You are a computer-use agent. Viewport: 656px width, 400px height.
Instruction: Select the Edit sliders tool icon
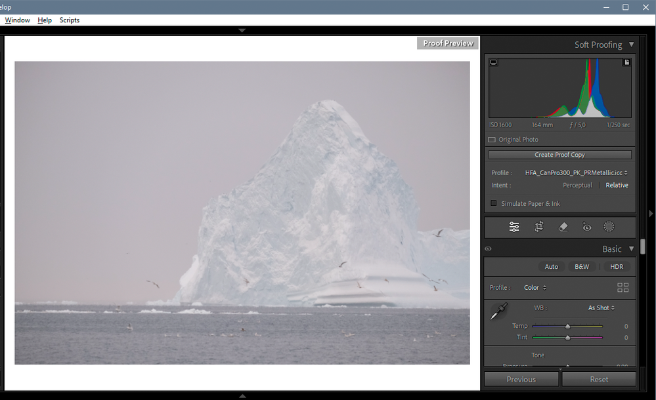click(514, 227)
